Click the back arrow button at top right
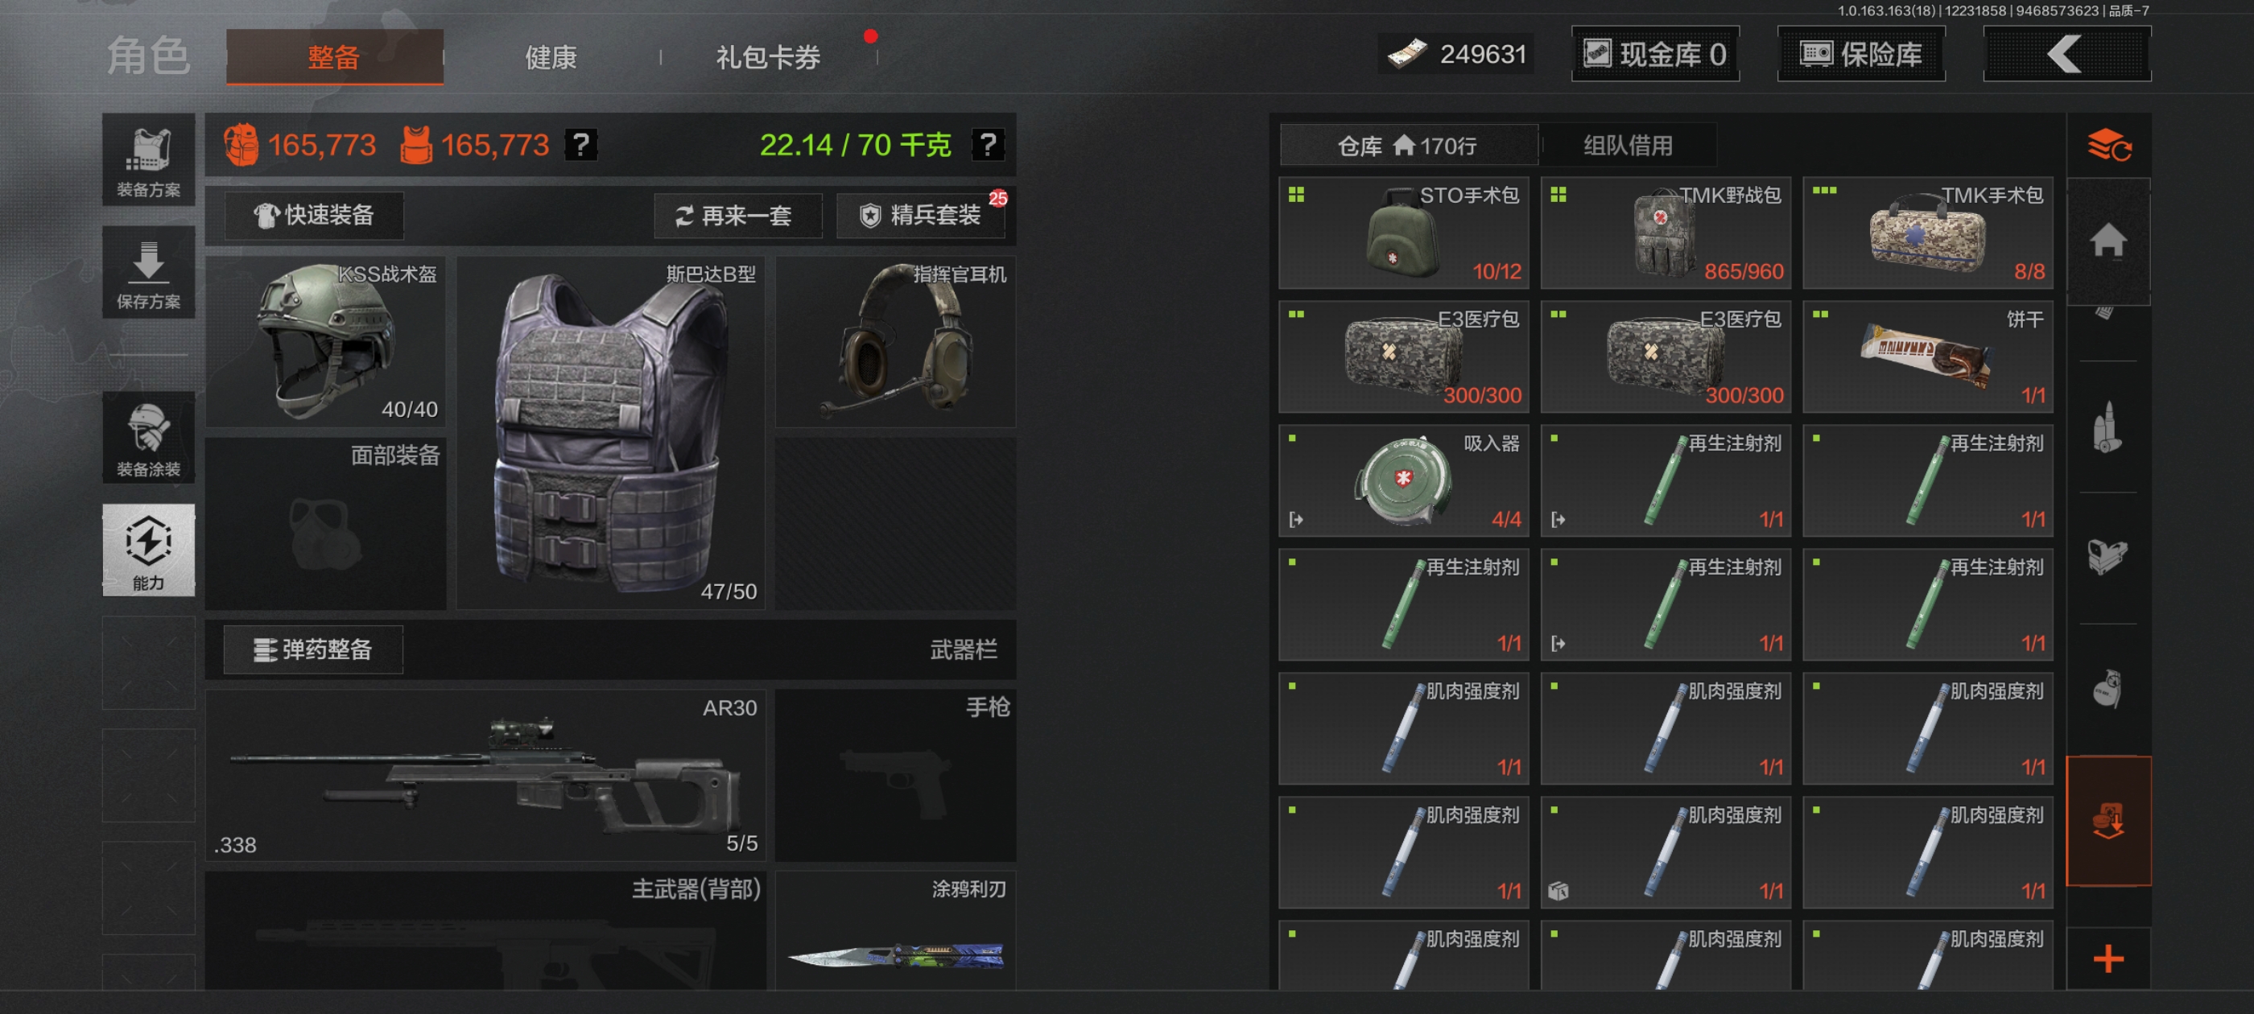 pos(2066,54)
